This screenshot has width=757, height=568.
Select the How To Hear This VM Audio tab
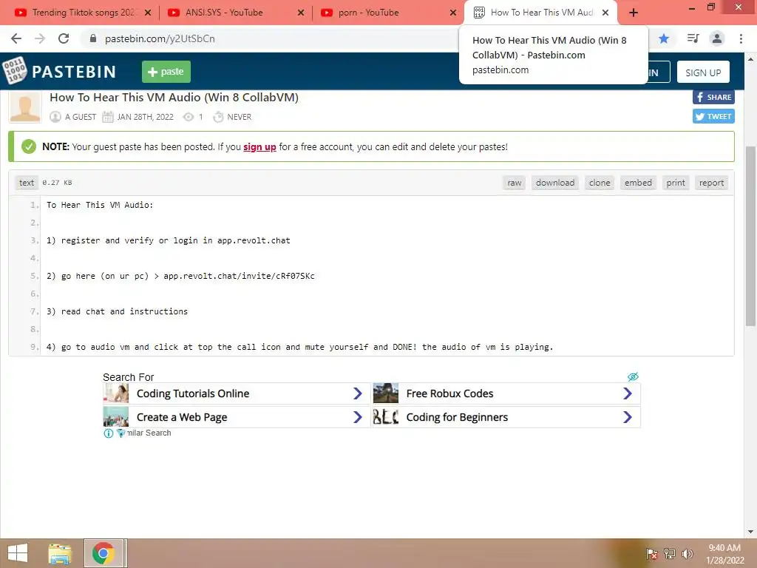(x=540, y=13)
